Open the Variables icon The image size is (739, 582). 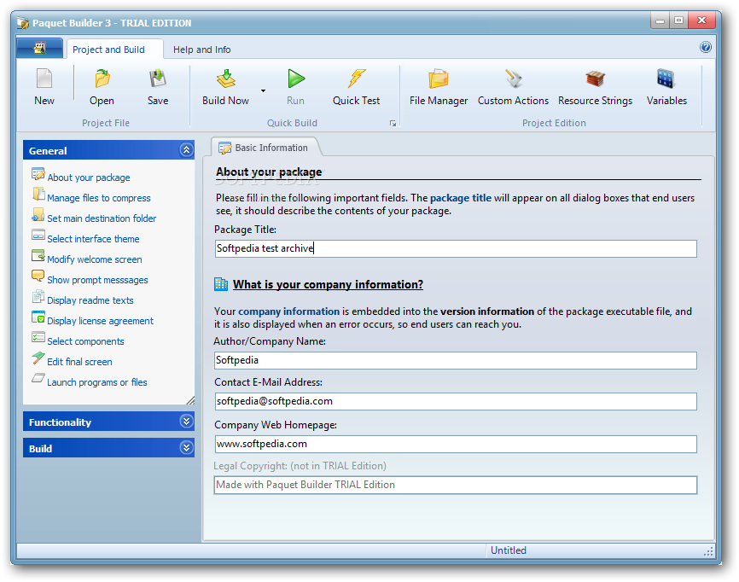click(x=666, y=79)
